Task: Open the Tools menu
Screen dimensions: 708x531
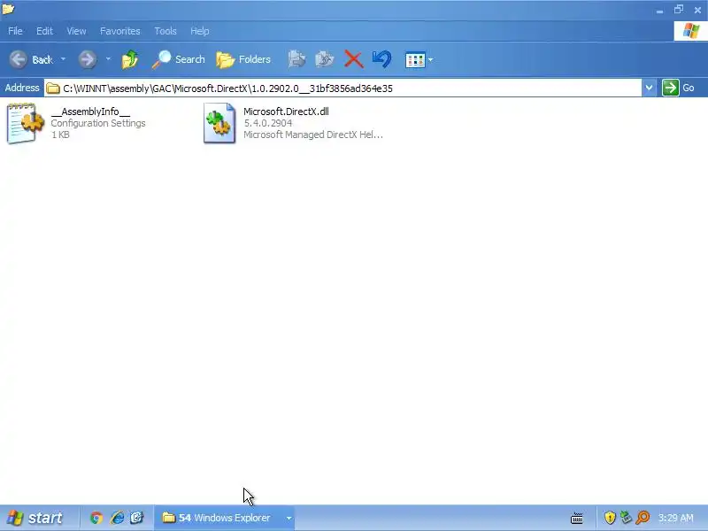Action: coord(165,31)
